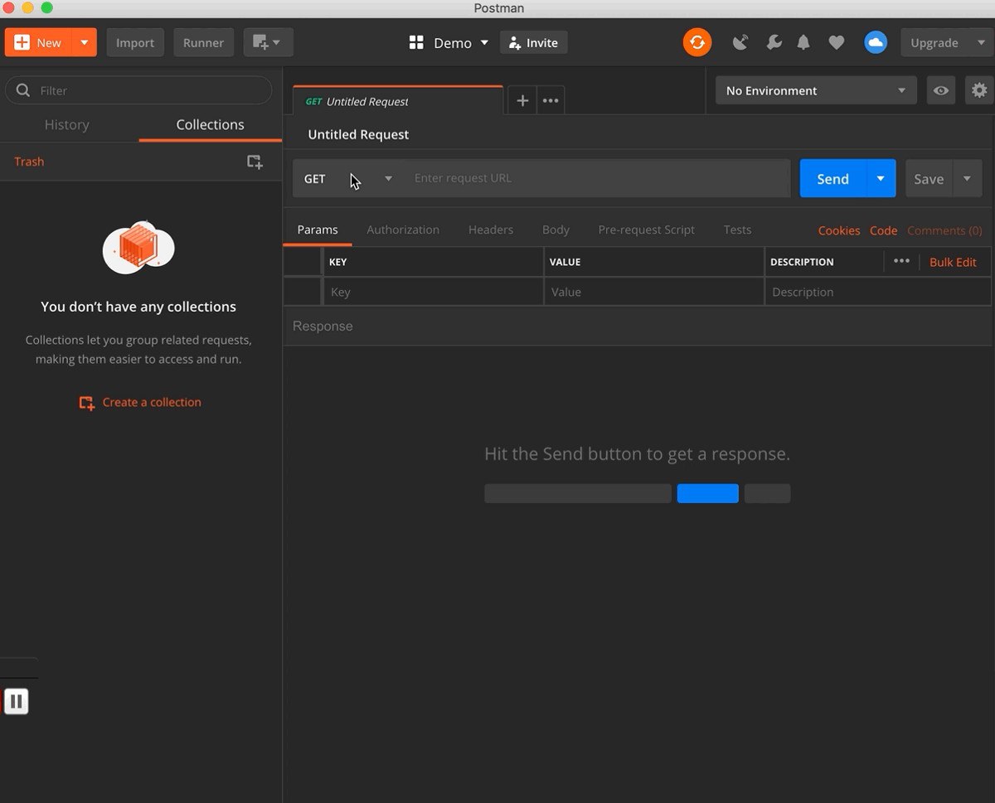Open manage environments gear icon
This screenshot has height=803, width=995.
979,90
